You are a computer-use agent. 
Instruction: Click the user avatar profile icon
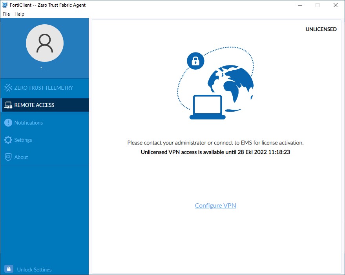(45, 43)
